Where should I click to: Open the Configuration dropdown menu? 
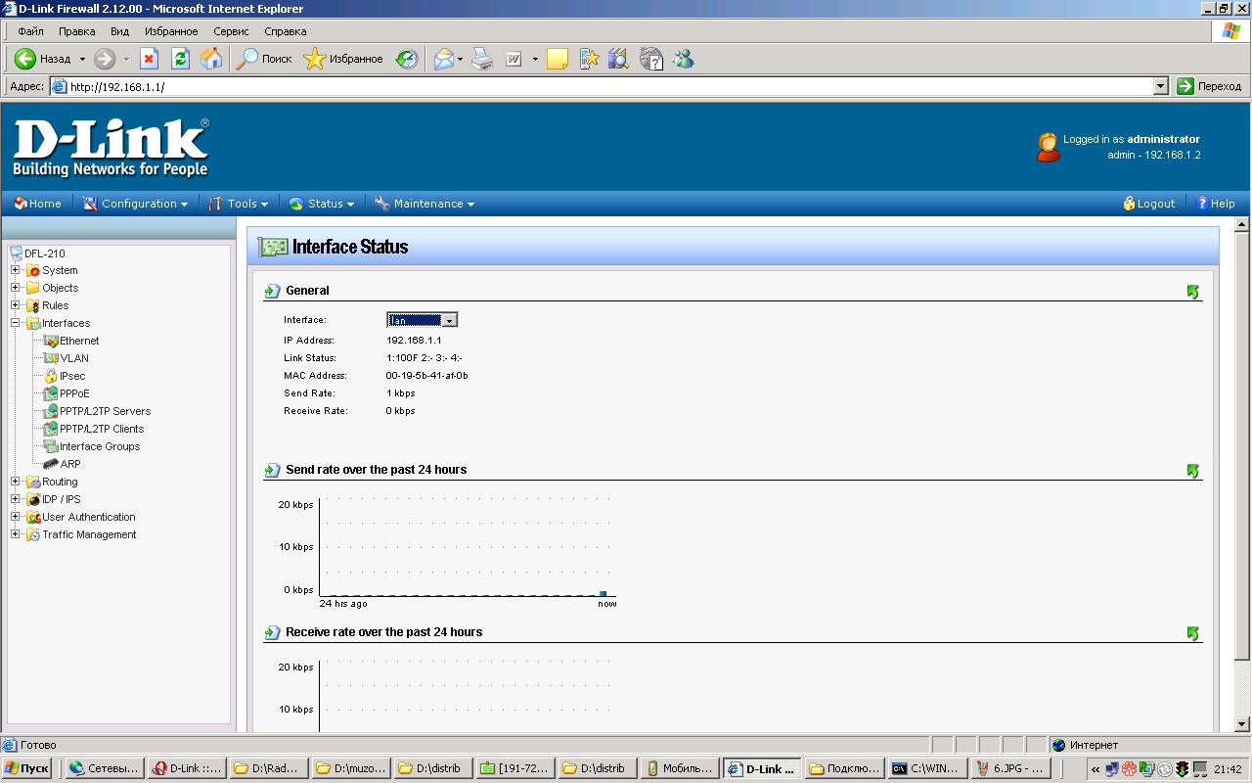tap(135, 204)
